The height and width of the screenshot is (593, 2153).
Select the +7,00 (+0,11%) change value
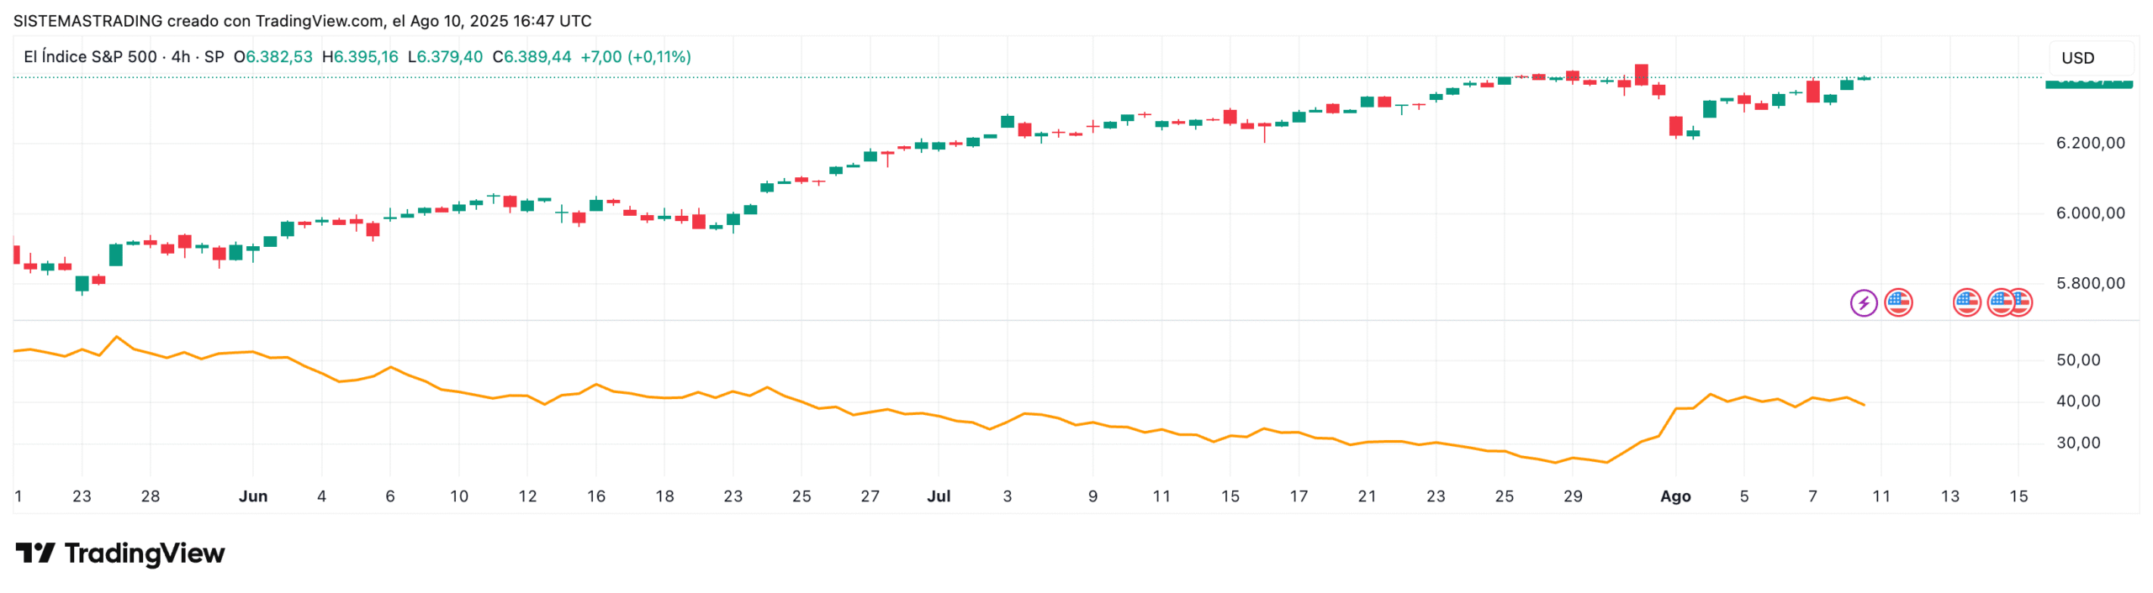tap(636, 57)
